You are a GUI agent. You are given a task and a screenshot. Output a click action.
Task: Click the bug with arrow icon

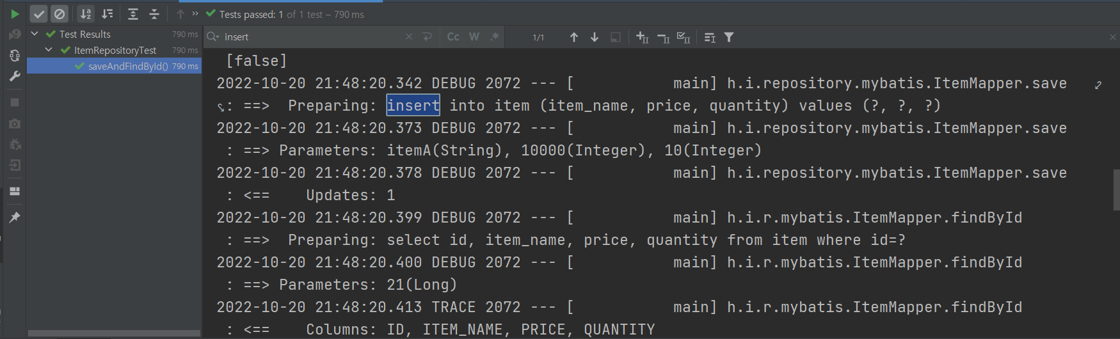(15, 145)
